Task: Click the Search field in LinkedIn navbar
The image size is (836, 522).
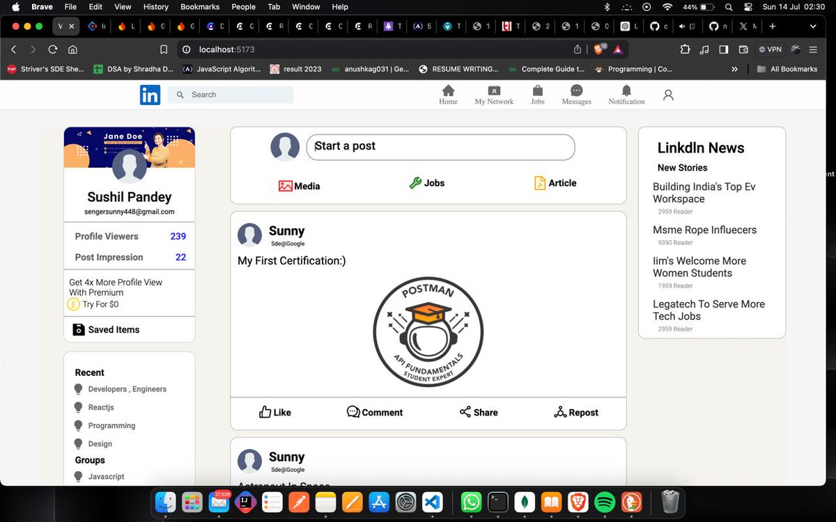Action: (x=231, y=95)
